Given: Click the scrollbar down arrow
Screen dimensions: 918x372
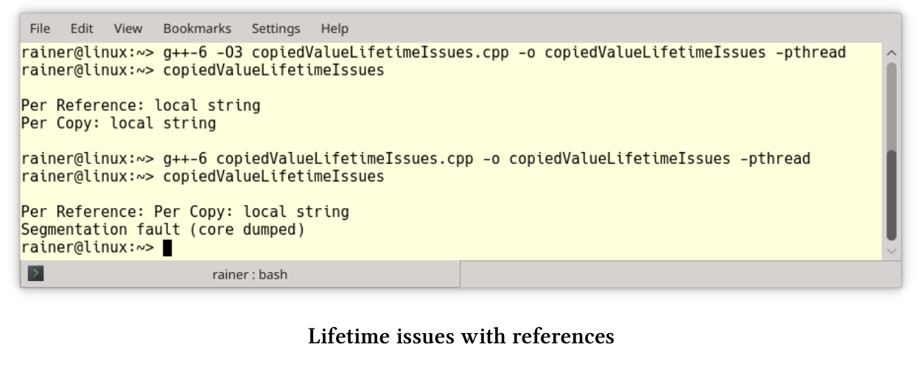Looking at the screenshot, I should (x=891, y=251).
